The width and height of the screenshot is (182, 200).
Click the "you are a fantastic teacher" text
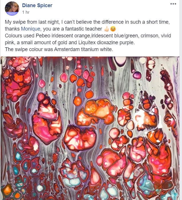click(x=72, y=29)
